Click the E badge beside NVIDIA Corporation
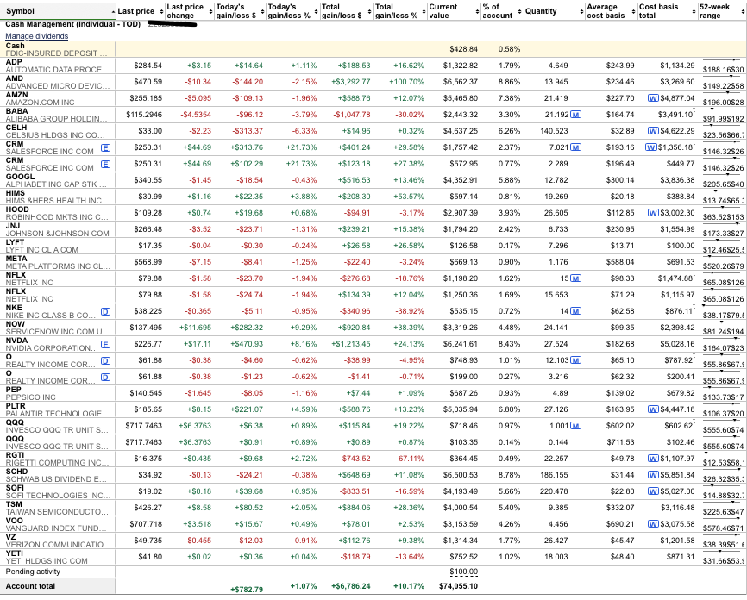747x600 pixels. coord(106,344)
